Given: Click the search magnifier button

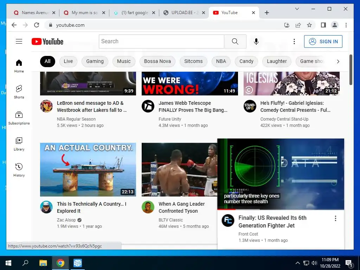Looking at the screenshot, I should pos(235,41).
